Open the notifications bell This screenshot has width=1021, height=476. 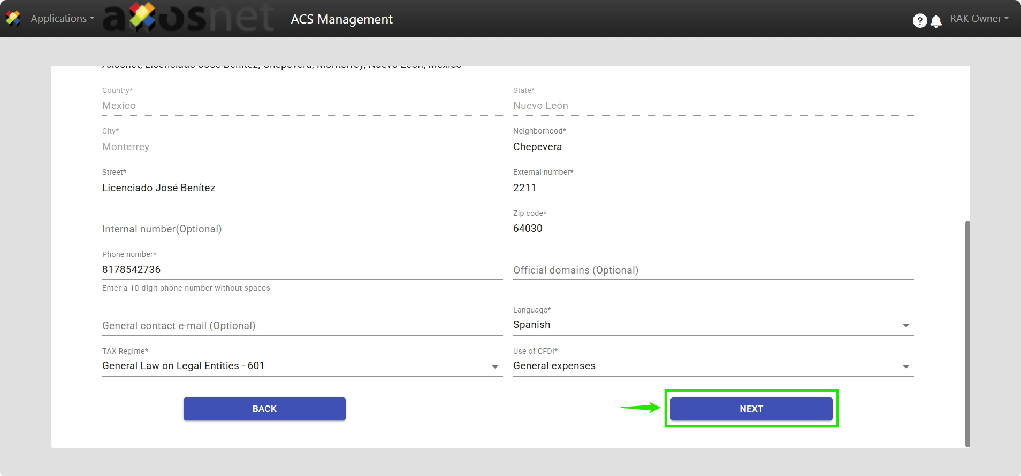pos(936,21)
